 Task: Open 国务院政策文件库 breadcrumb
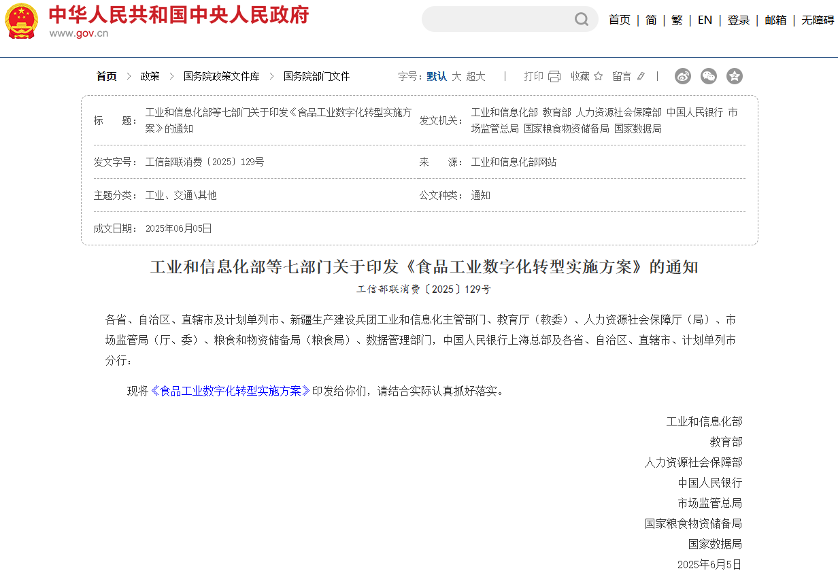[x=222, y=76]
